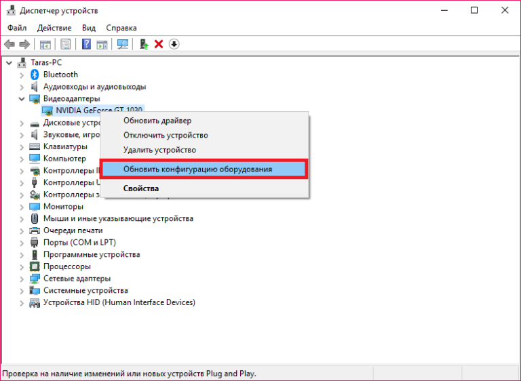Select the Системные устройства label
521x381 pixels.
pos(85,290)
